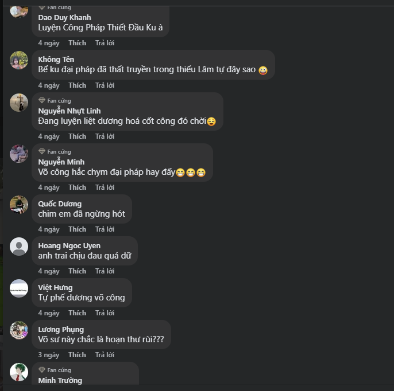The image size is (394, 391).
Task: Open Quốc Dương's profile avatar
Action: (x=19, y=205)
